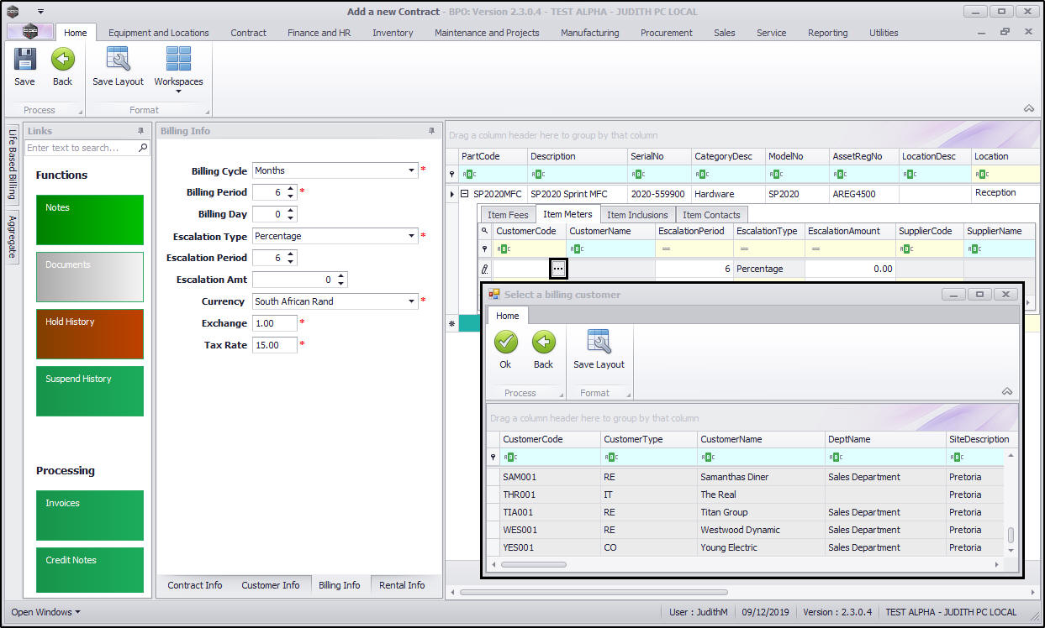Image resolution: width=1045 pixels, height=628 pixels.
Task: Open the Escalation Type dropdown
Action: click(412, 236)
